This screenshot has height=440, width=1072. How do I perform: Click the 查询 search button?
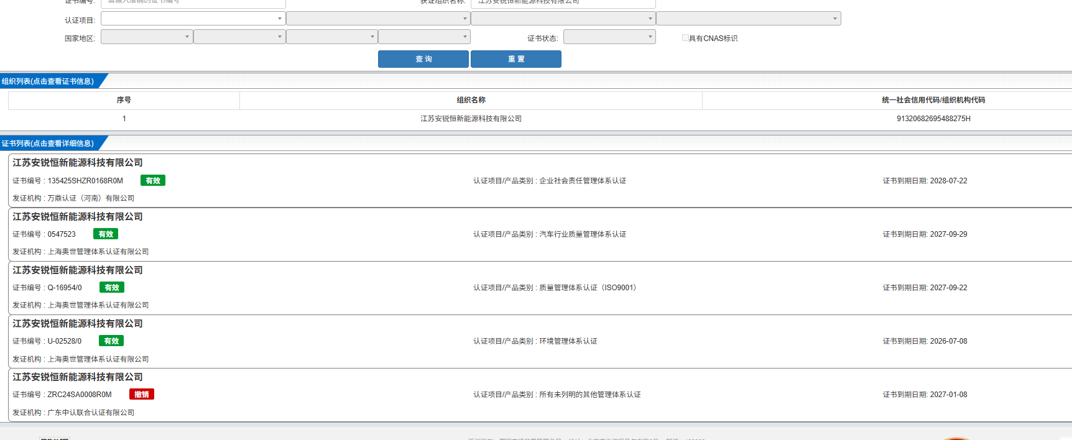(x=423, y=59)
